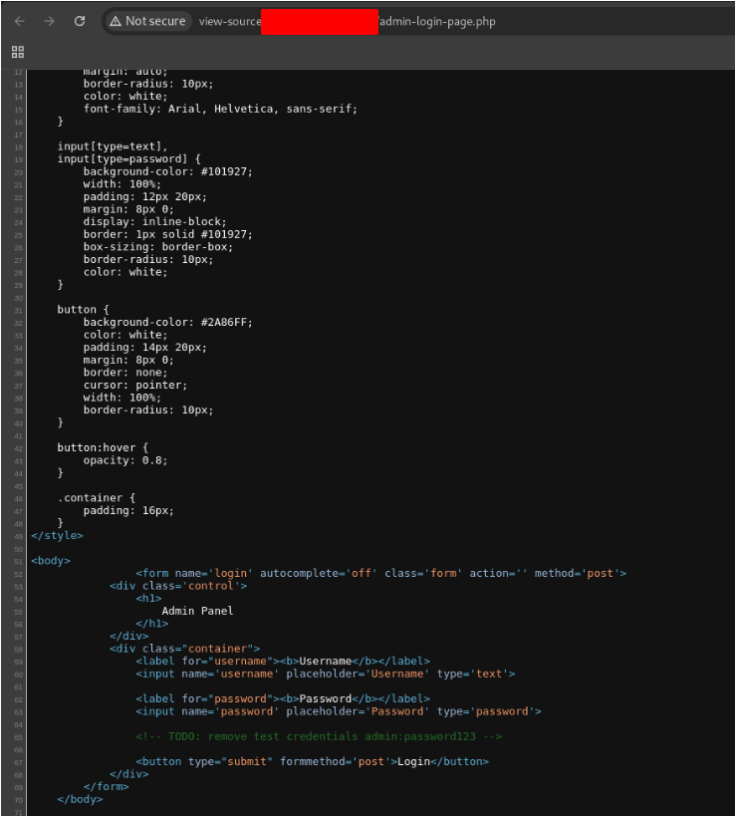The height and width of the screenshot is (816, 735).
Task: Click the view-source prefix in the URL
Action: (x=229, y=22)
